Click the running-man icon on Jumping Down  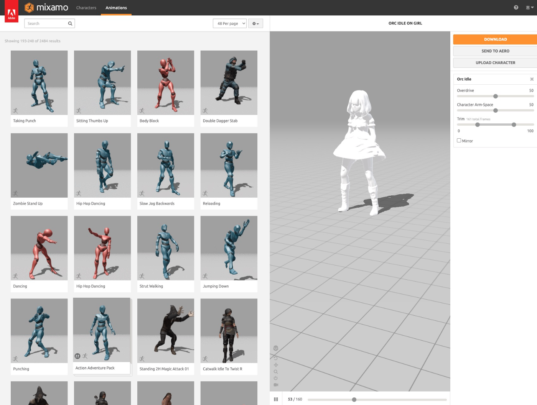[205, 276]
